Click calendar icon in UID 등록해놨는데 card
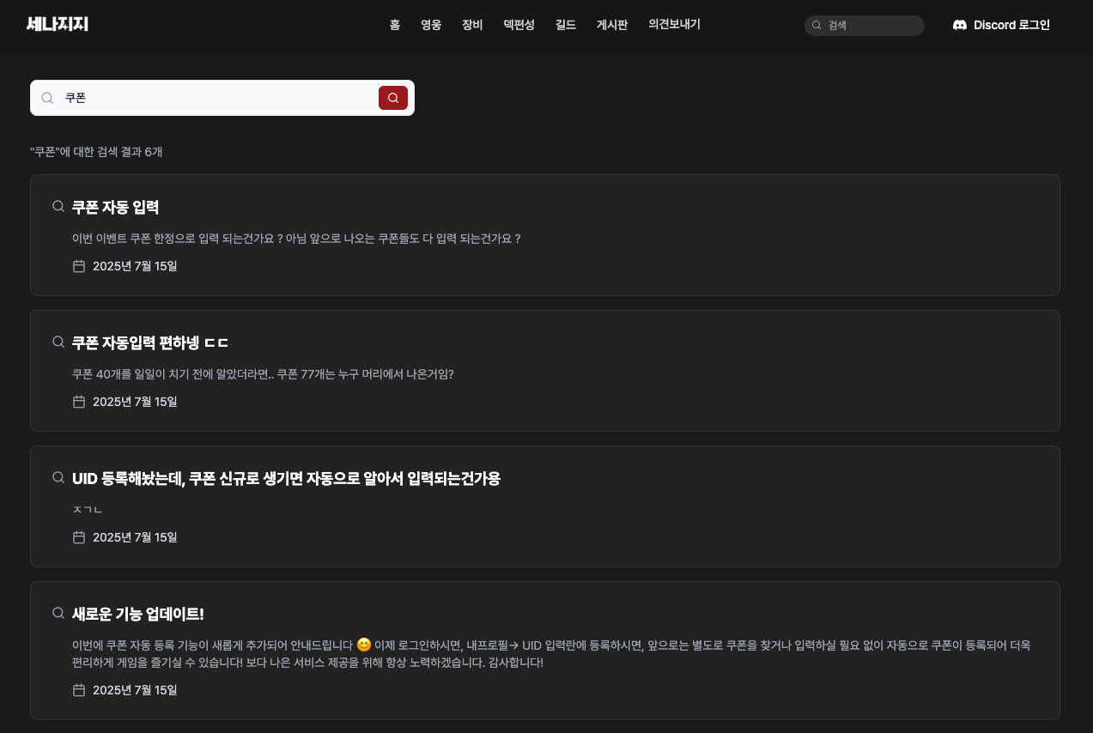The height and width of the screenshot is (733, 1093). (79, 537)
